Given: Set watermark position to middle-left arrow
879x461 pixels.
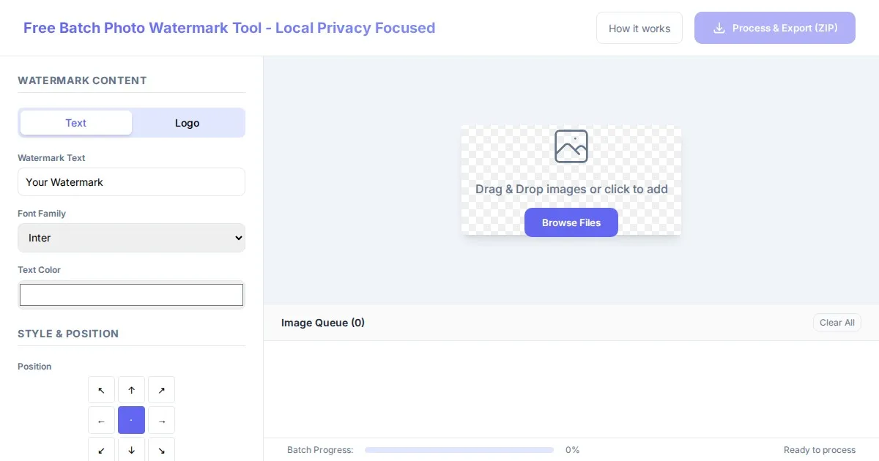Looking at the screenshot, I should pos(101,420).
